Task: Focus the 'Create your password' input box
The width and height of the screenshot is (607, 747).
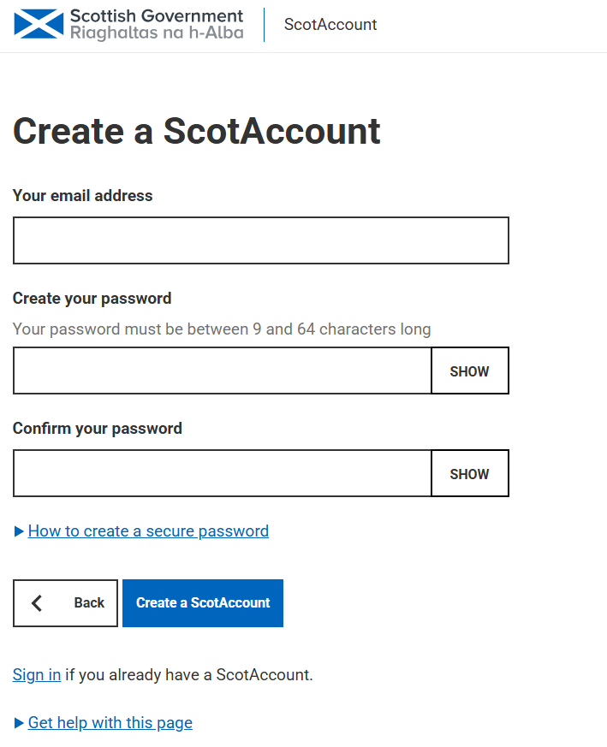Action: [223, 371]
